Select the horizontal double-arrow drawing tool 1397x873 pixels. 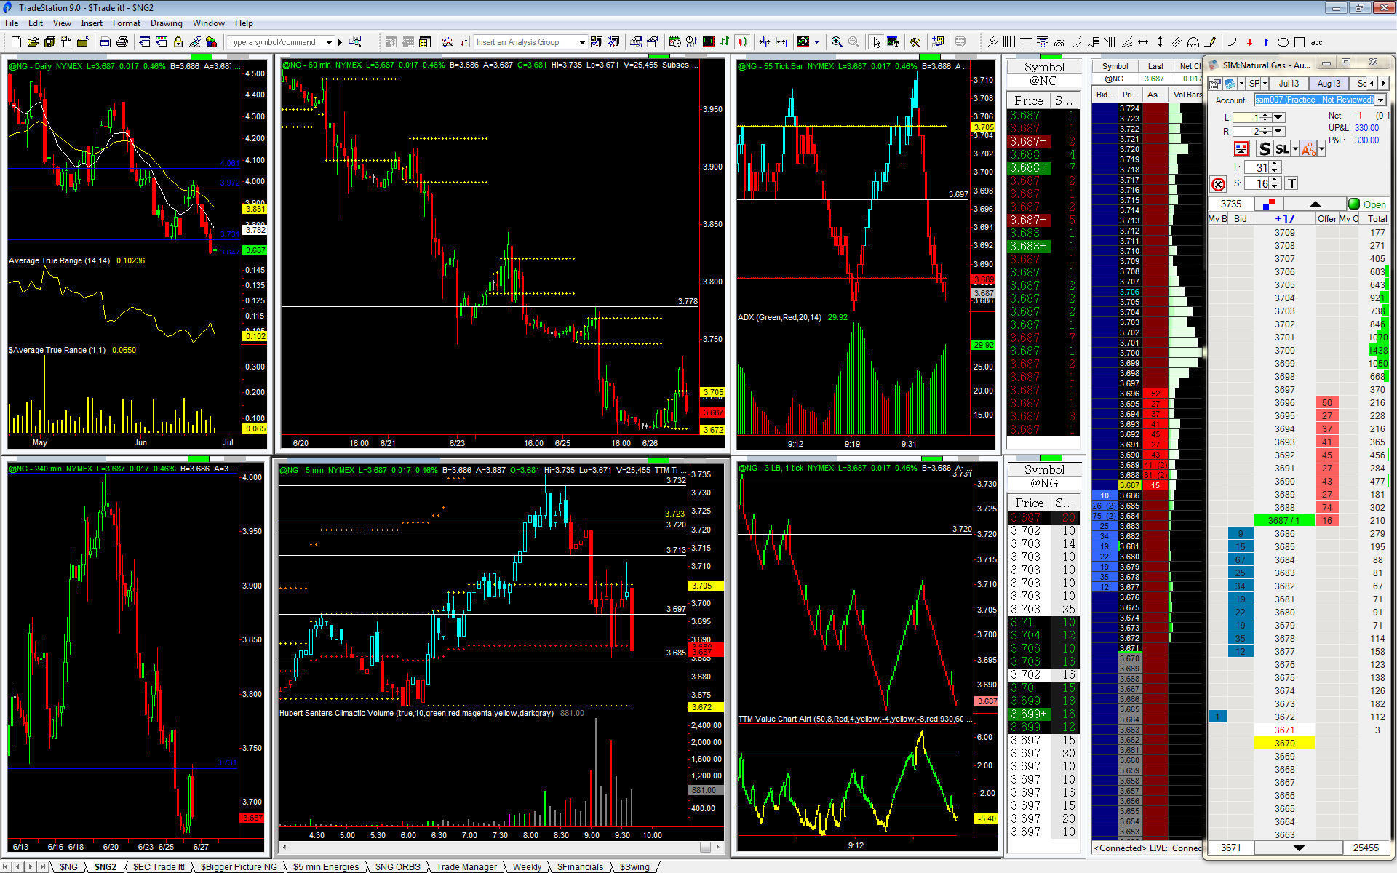pyautogui.click(x=1143, y=42)
